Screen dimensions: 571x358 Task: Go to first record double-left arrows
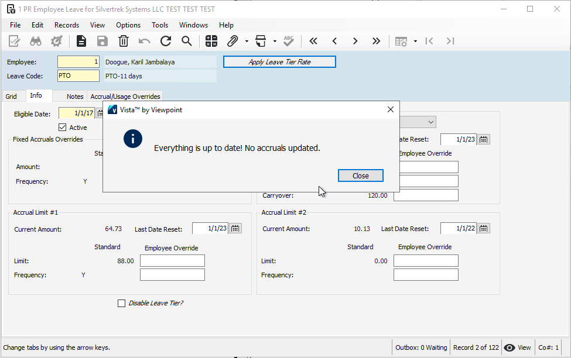[313, 41]
